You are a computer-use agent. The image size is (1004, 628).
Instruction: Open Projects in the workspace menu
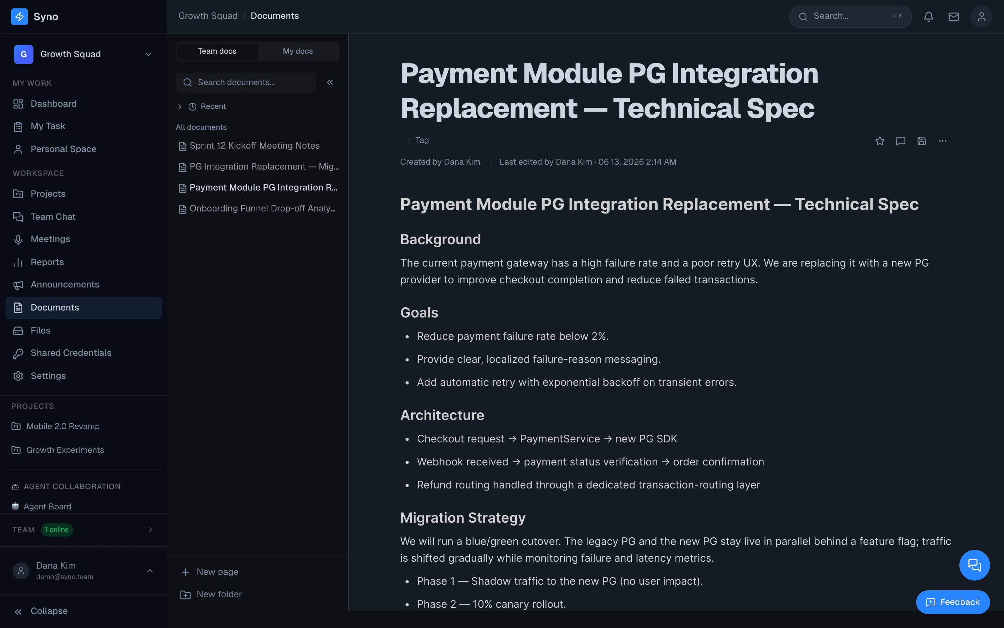pyautogui.click(x=83, y=194)
